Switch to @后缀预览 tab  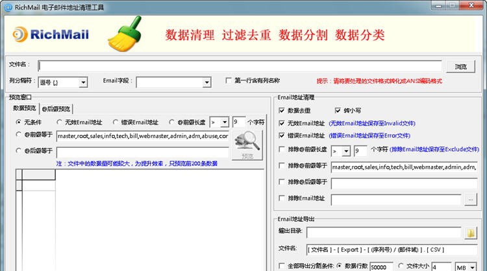56,109
